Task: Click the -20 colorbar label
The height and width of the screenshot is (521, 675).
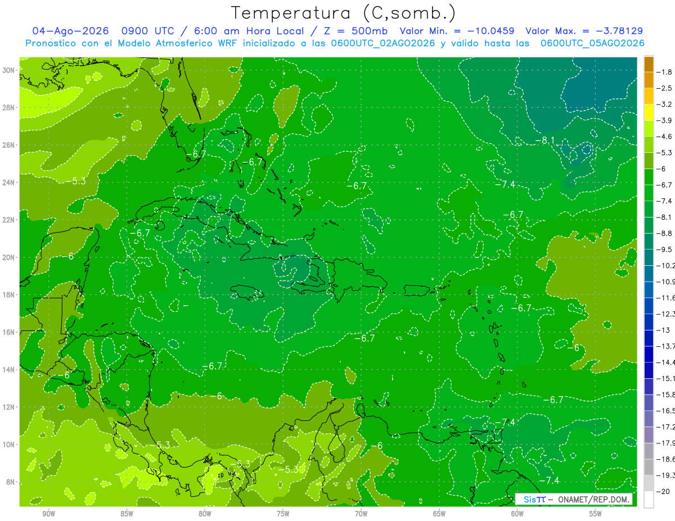Action: point(664,491)
